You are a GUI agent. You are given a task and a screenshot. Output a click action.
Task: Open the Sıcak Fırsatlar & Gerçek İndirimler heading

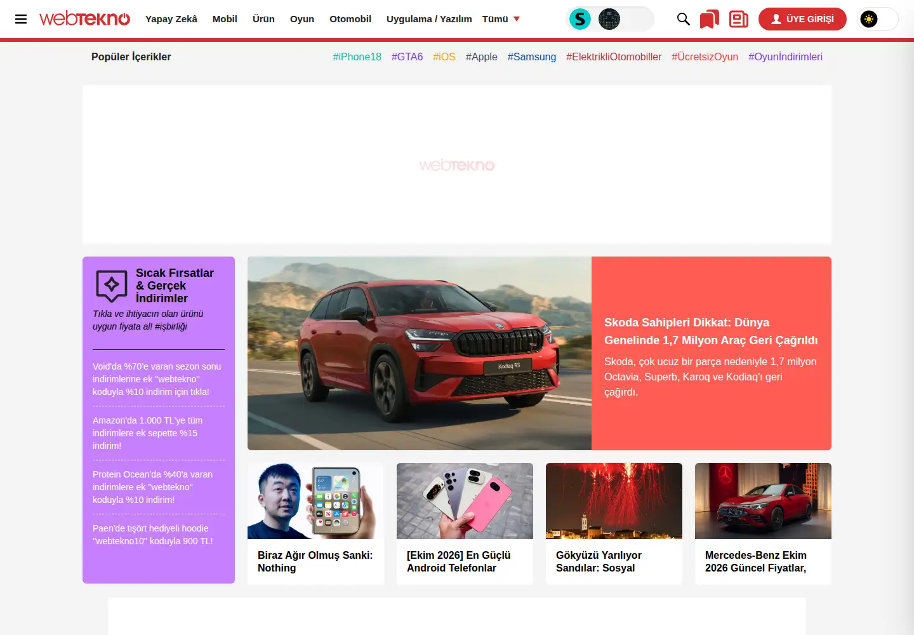(175, 286)
